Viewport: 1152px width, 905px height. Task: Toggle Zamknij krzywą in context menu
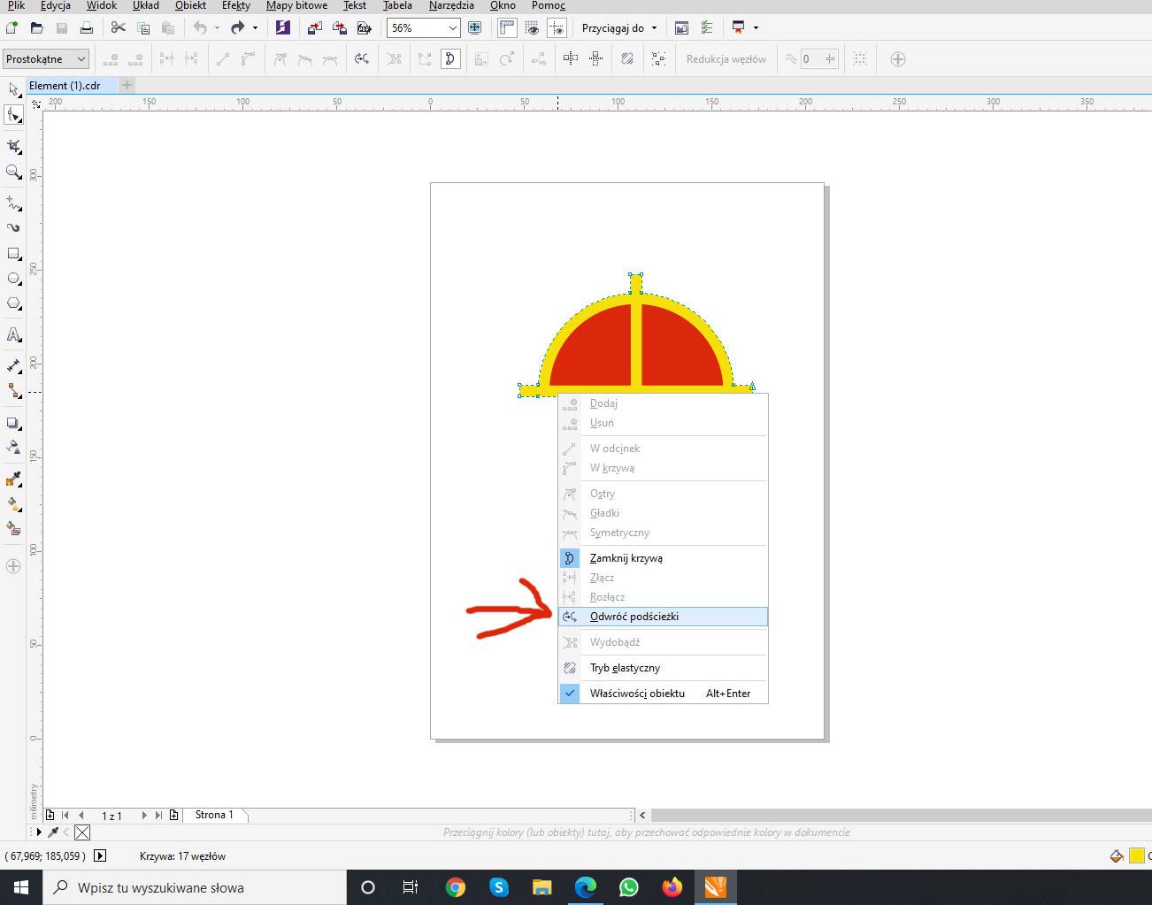click(x=626, y=558)
